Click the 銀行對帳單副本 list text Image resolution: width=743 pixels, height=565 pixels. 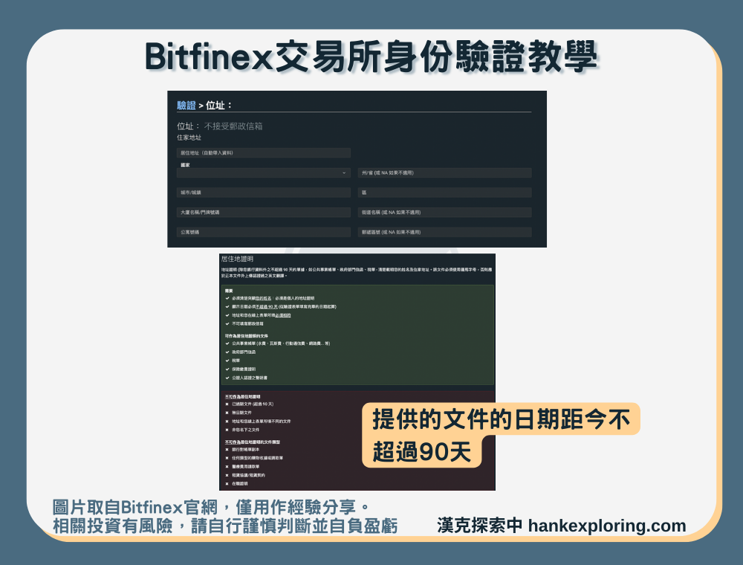pos(245,449)
